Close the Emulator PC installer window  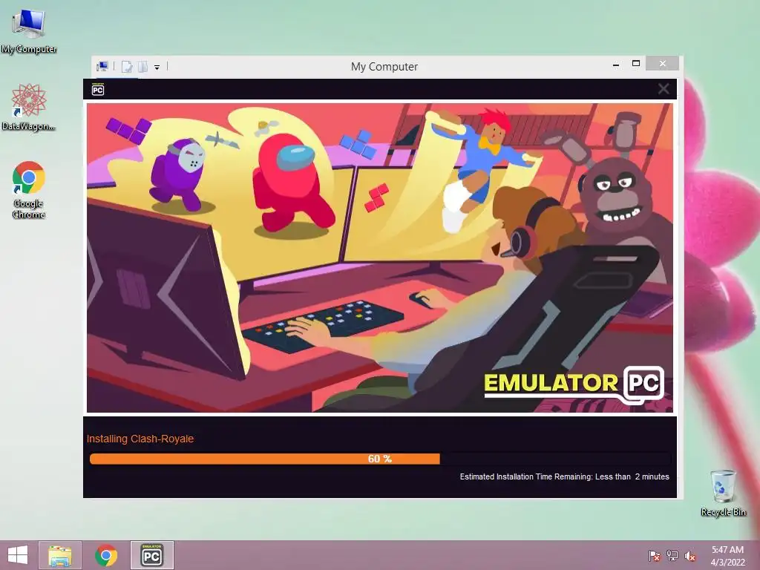[x=663, y=89]
